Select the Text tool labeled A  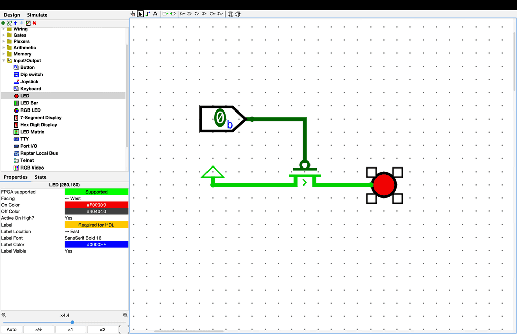pos(155,14)
